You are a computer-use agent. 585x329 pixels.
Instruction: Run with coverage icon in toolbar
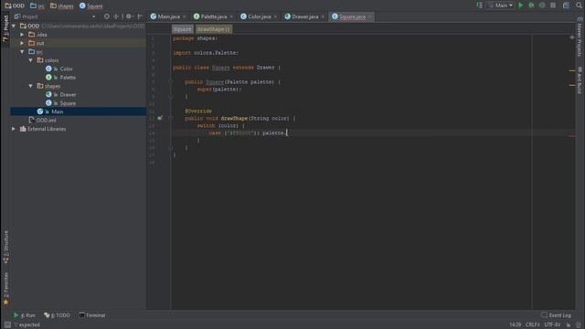(x=542, y=5)
